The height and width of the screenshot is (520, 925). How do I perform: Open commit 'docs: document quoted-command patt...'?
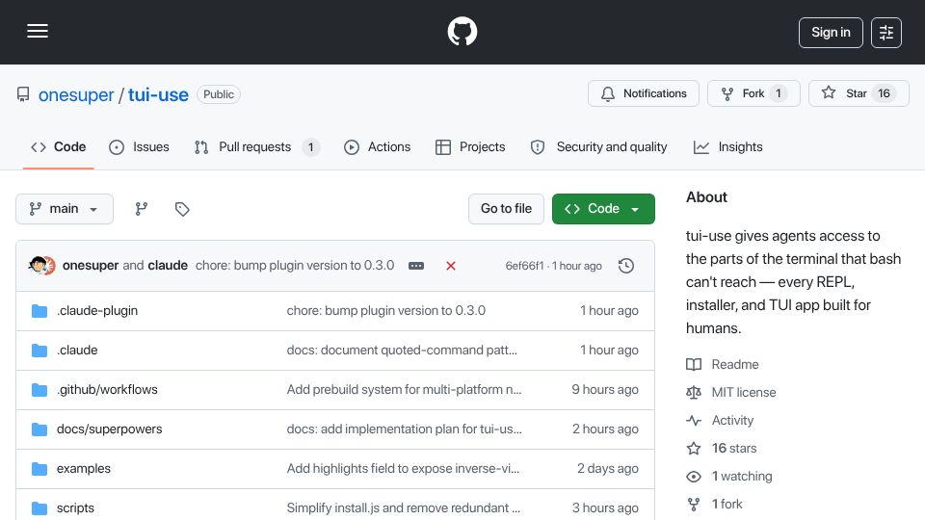(402, 351)
